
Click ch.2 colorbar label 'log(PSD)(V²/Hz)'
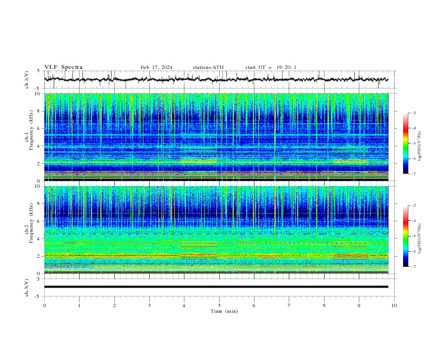point(420,239)
